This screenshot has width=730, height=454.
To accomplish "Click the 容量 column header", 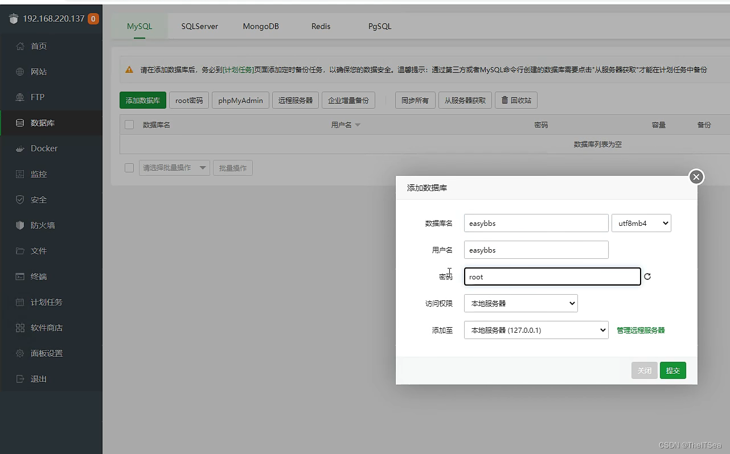I will [x=659, y=125].
